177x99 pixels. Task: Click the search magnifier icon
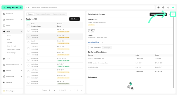26,7
